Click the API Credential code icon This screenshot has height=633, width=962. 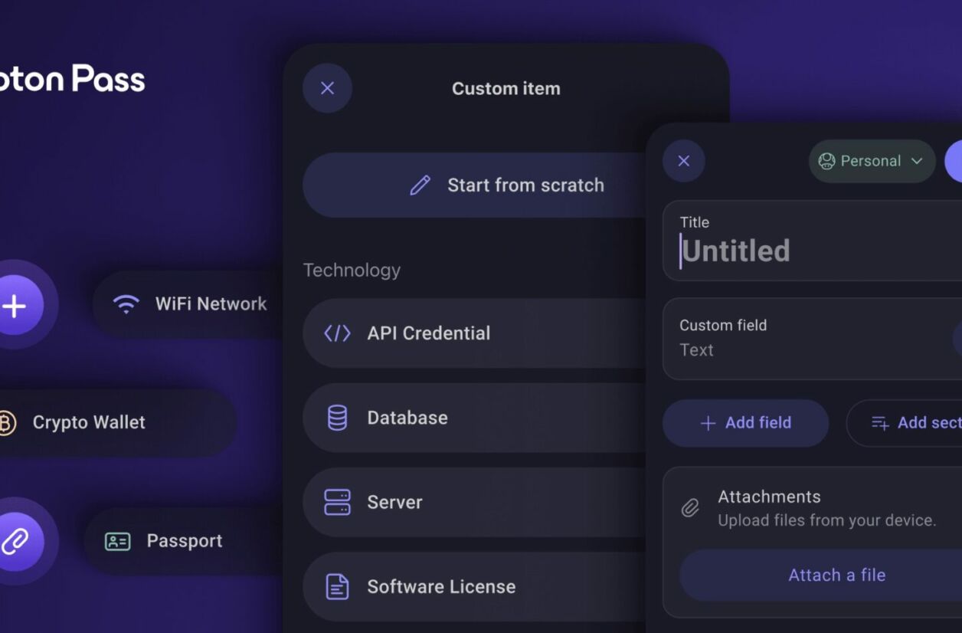[337, 333]
